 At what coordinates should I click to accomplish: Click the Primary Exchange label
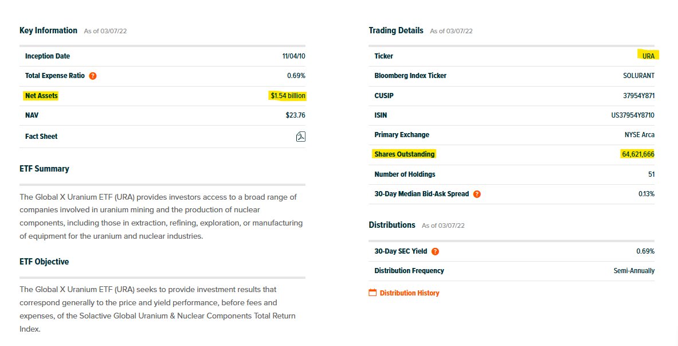coord(402,135)
